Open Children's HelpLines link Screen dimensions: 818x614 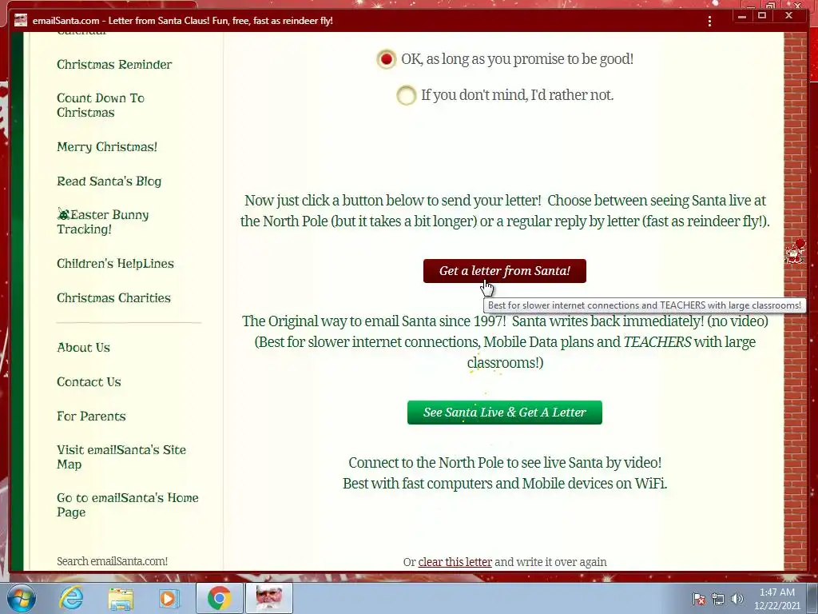(x=115, y=264)
